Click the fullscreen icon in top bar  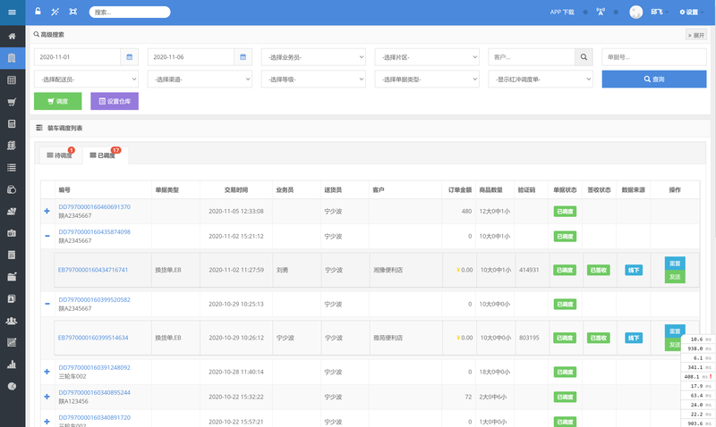[73, 12]
